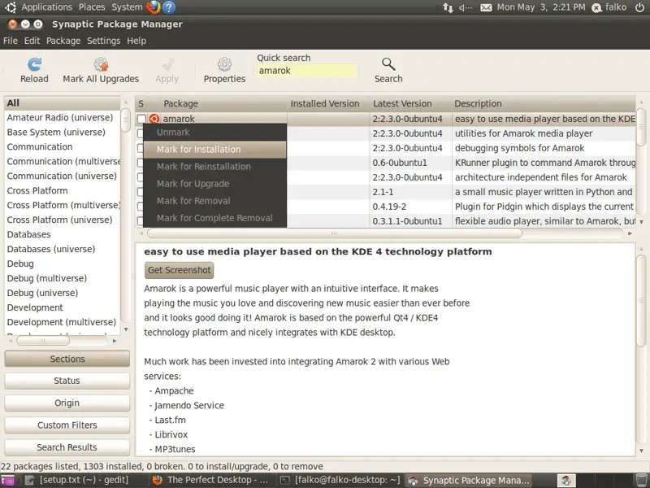Open the File menu
Image resolution: width=650 pixels, height=488 pixels.
pos(11,41)
